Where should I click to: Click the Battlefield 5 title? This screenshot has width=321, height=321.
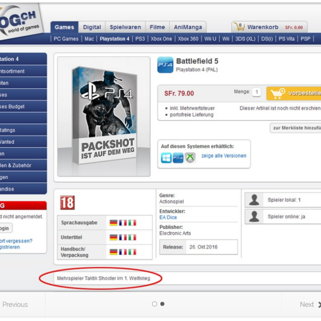point(197,61)
